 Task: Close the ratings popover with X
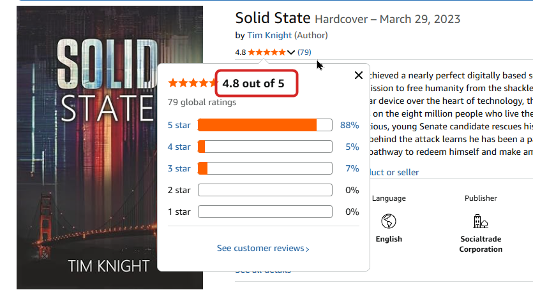[x=359, y=76]
